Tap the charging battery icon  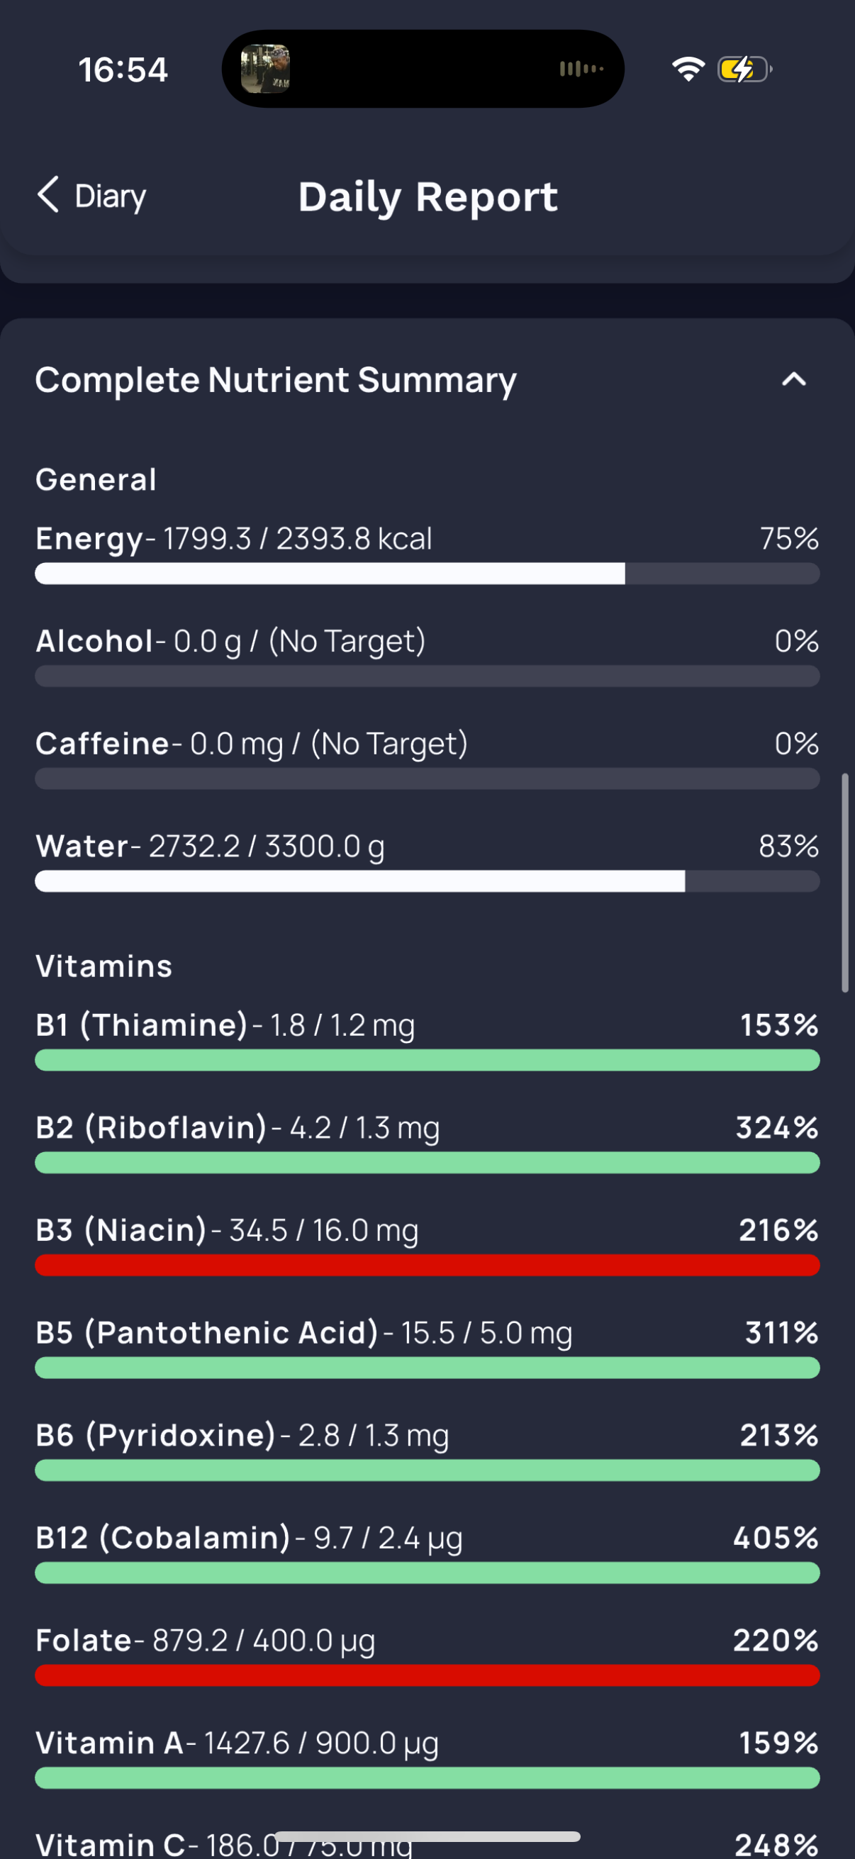(x=744, y=69)
